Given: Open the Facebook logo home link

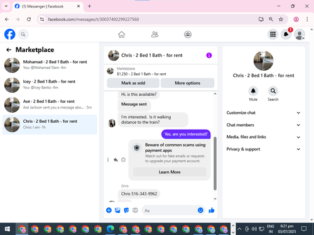Looking at the screenshot, I should click(9, 34).
